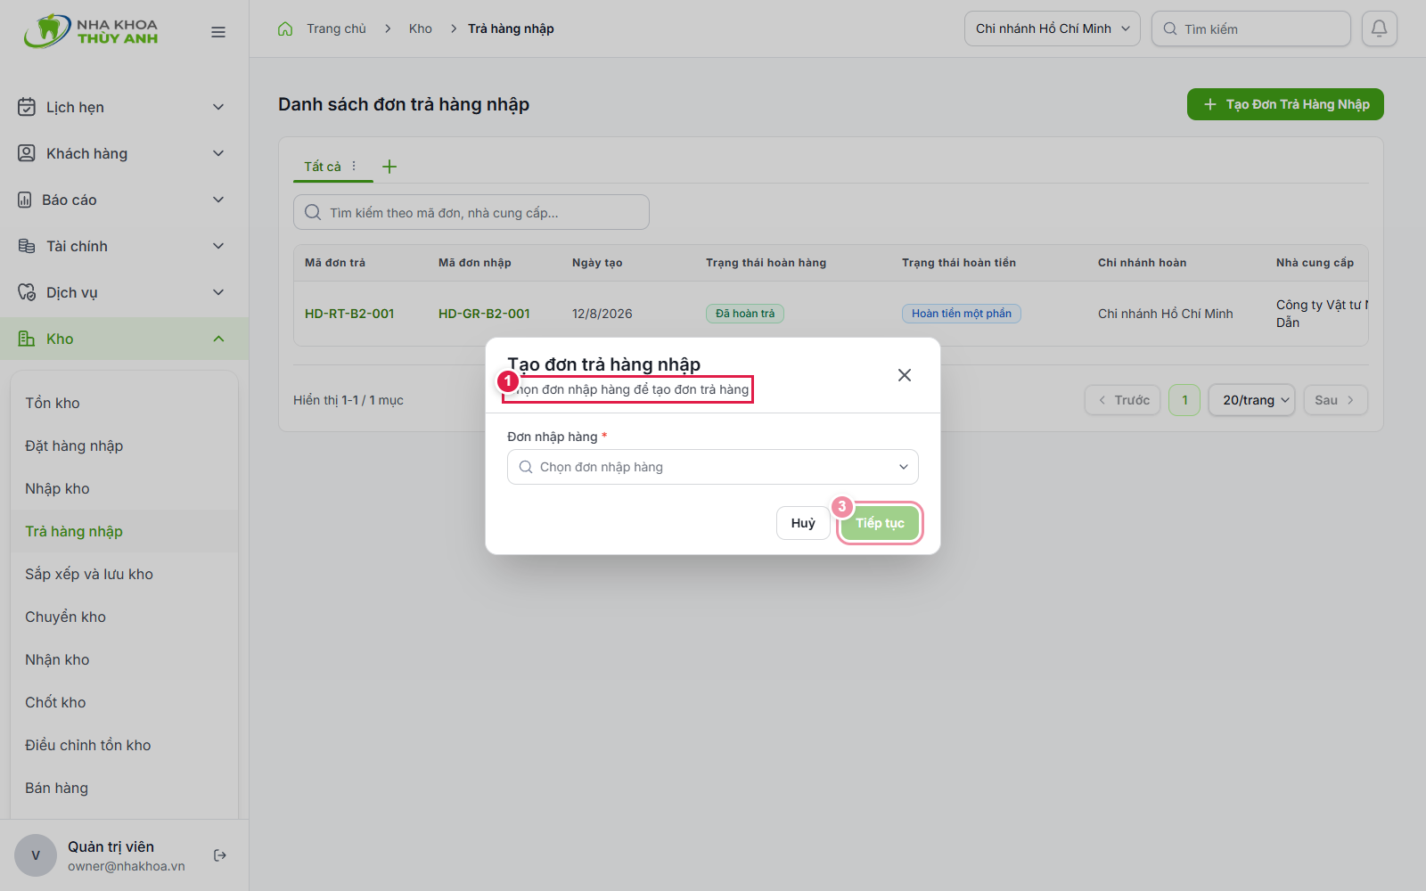This screenshot has height=891, width=1426.
Task: Select the Chuyển kho menu item
Action: (65, 617)
